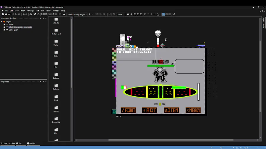Click the frame editor horizontal scrollbar
The height and width of the screenshot is (149, 266).
click(x=171, y=140)
